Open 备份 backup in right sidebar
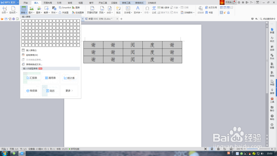This screenshot has height=156, width=277. [272, 109]
